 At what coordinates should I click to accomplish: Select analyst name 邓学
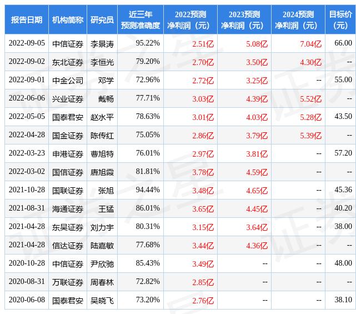106,81
